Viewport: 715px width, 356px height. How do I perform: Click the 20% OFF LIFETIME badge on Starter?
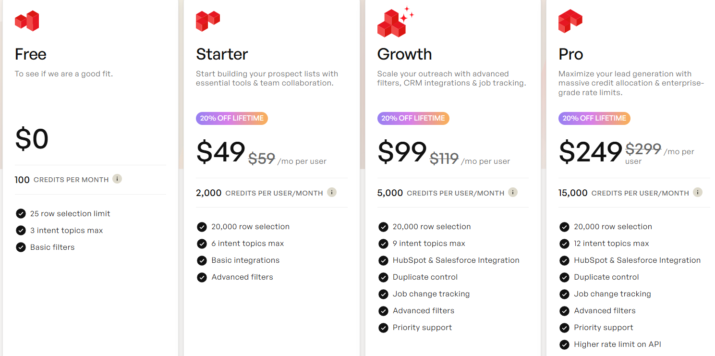pyautogui.click(x=232, y=118)
